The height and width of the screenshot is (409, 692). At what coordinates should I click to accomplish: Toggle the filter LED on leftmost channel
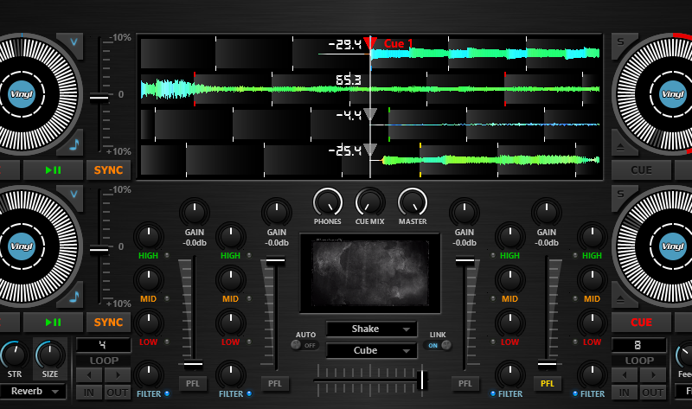coord(167,393)
